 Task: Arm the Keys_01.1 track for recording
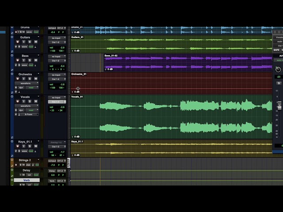(18, 146)
